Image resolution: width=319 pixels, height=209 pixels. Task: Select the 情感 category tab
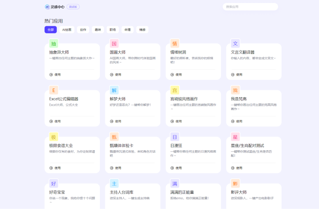point(142,29)
